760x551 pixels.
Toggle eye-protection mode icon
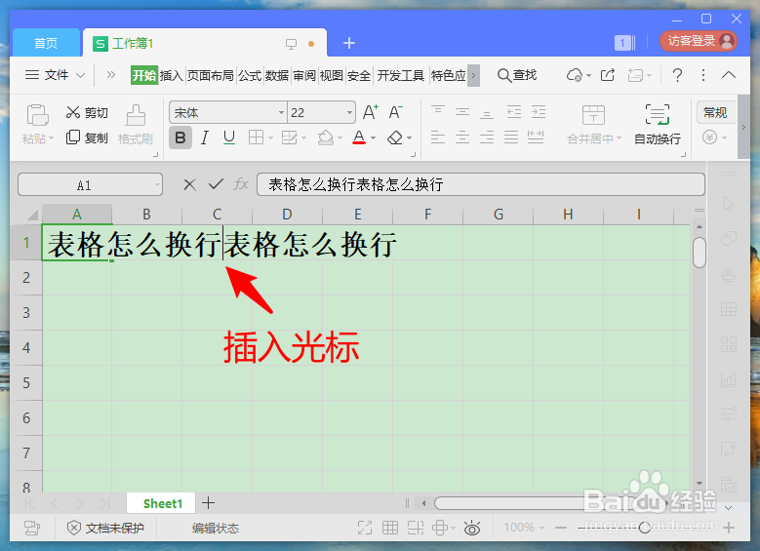pyautogui.click(x=471, y=528)
